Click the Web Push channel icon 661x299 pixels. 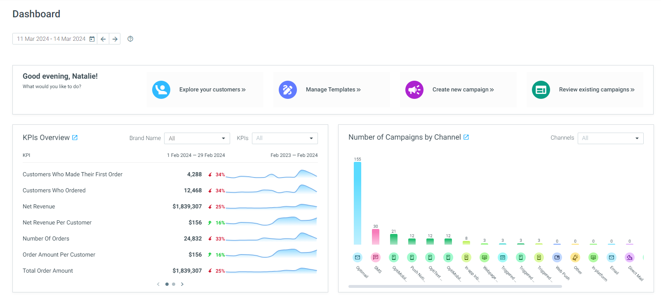[557, 257]
